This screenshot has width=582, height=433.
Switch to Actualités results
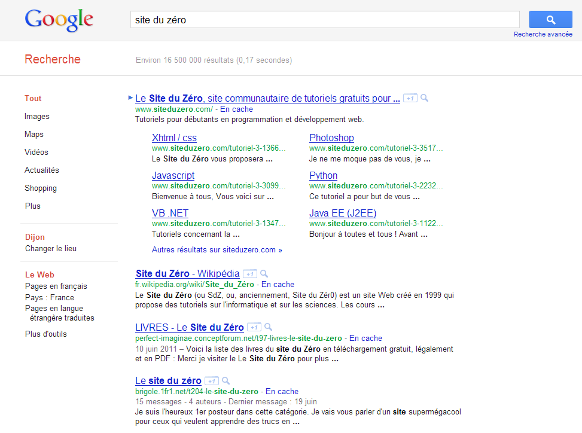coord(42,170)
